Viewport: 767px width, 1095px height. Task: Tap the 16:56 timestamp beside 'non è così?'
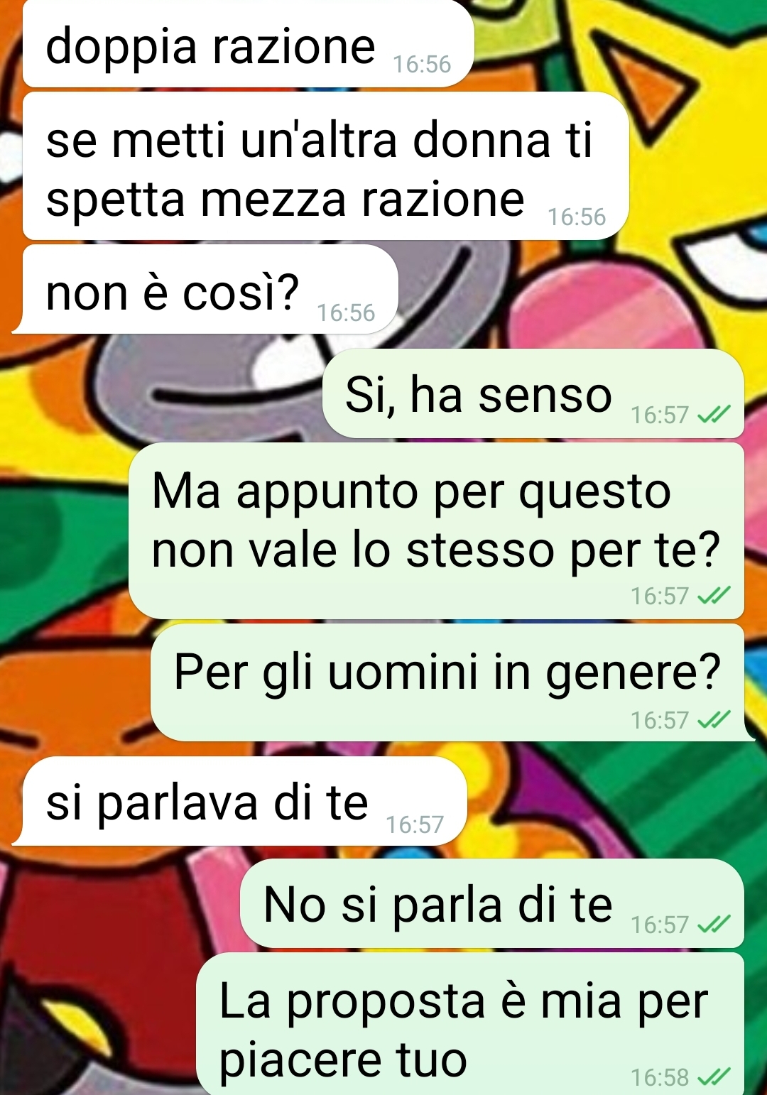346,312
